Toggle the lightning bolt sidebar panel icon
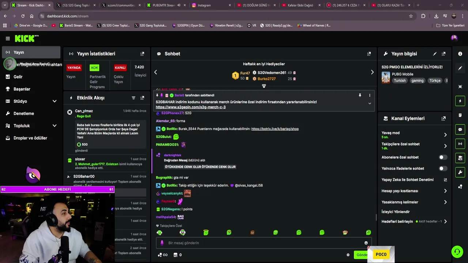The height and width of the screenshot is (263, 468). (x=460, y=101)
